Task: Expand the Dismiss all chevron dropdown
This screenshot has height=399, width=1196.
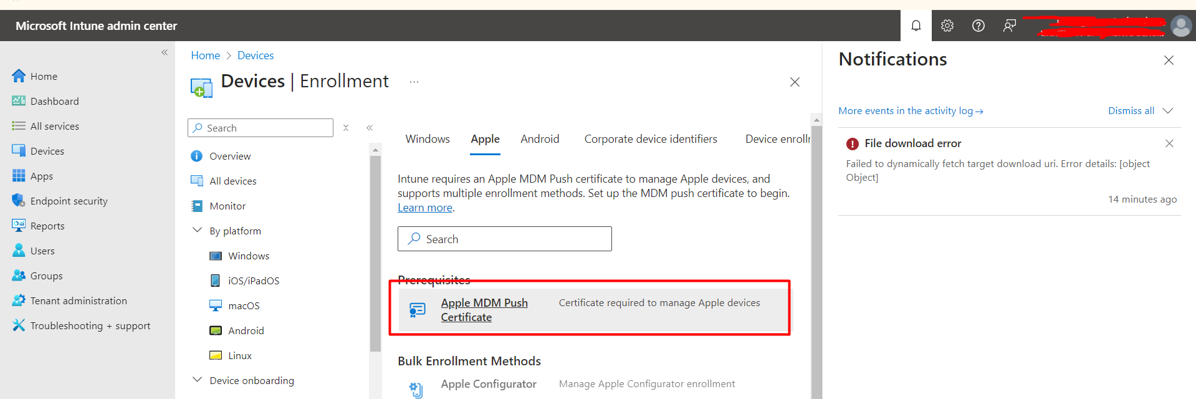Action: point(1168,110)
